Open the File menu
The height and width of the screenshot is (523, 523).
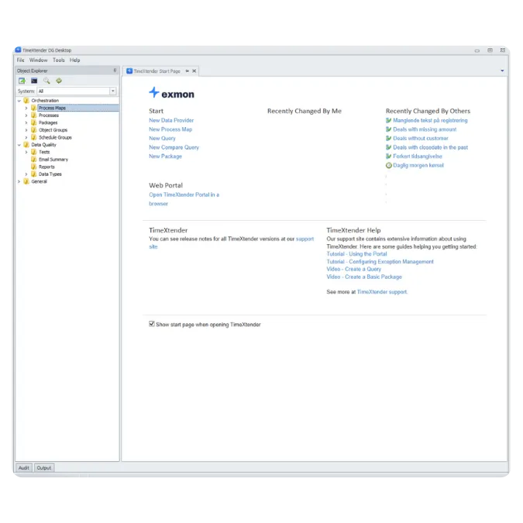click(21, 60)
